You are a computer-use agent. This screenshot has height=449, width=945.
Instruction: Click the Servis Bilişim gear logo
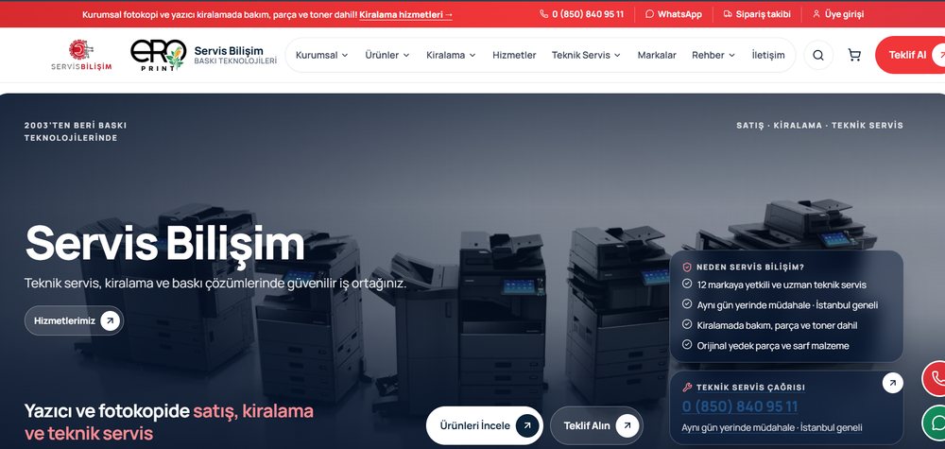point(81,55)
